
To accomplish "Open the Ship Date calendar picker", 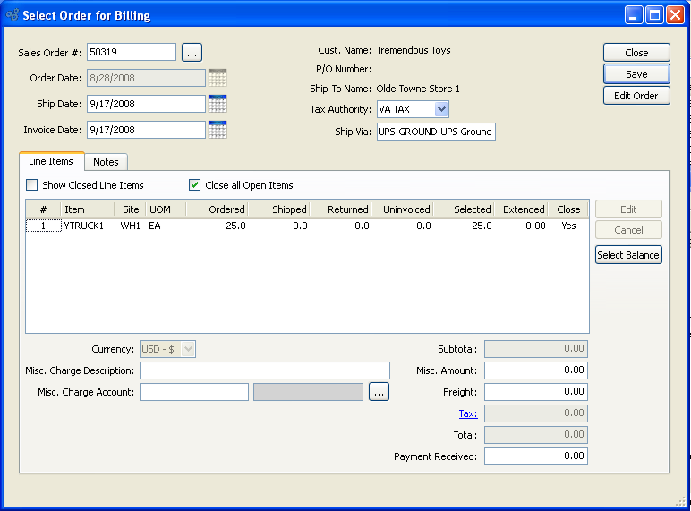I will tap(217, 104).
